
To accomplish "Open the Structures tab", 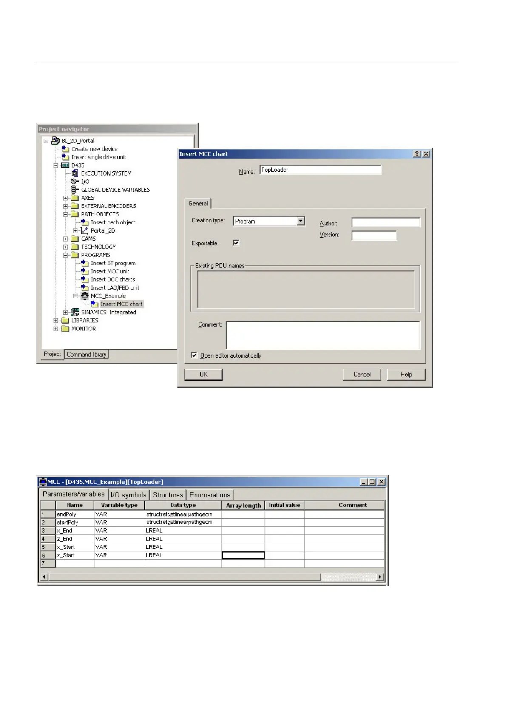I will click(x=168, y=495).
